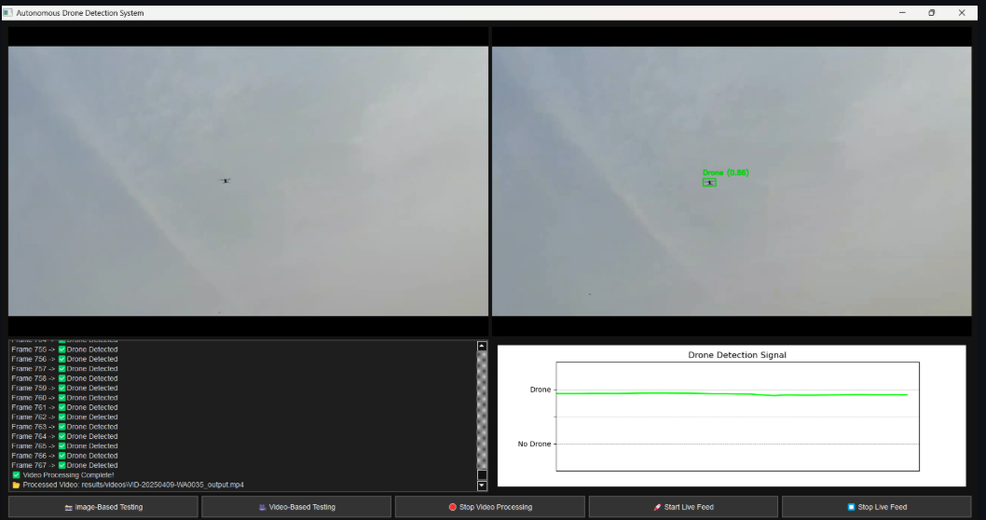Click the green check beside Video Processing Complete

coord(17,475)
